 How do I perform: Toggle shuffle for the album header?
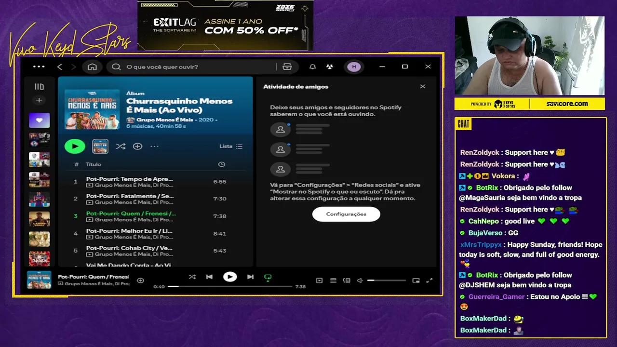(121, 146)
